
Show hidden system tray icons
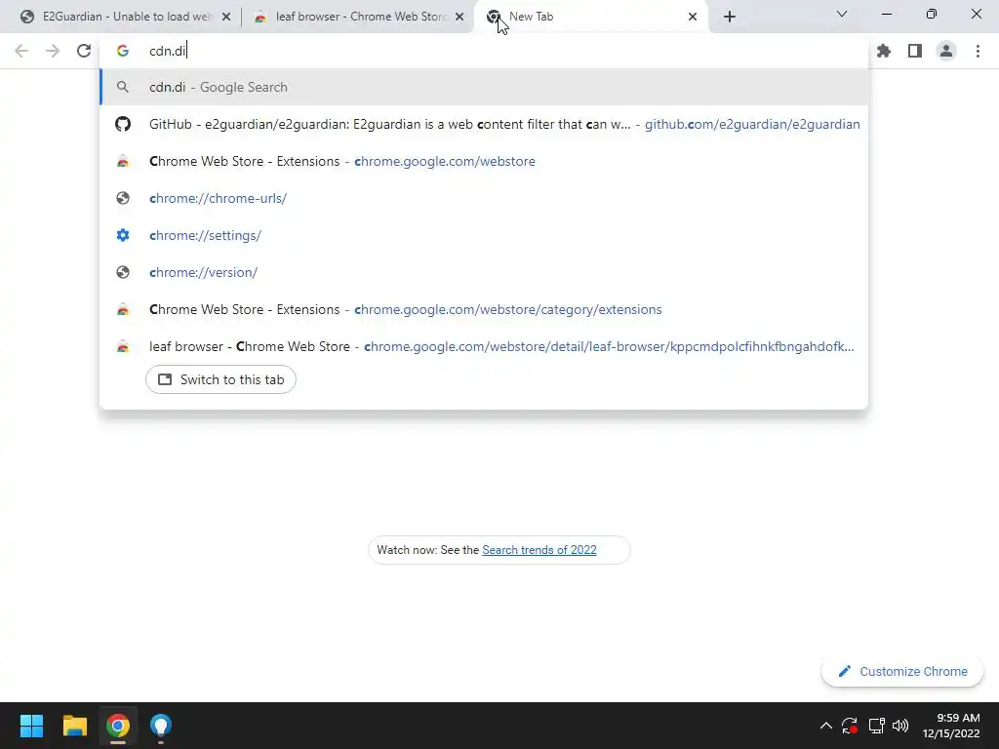(825, 726)
